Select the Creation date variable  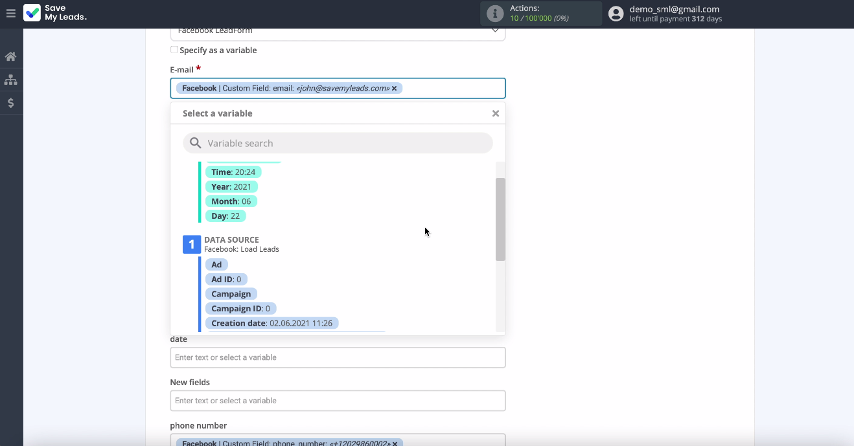click(x=272, y=323)
